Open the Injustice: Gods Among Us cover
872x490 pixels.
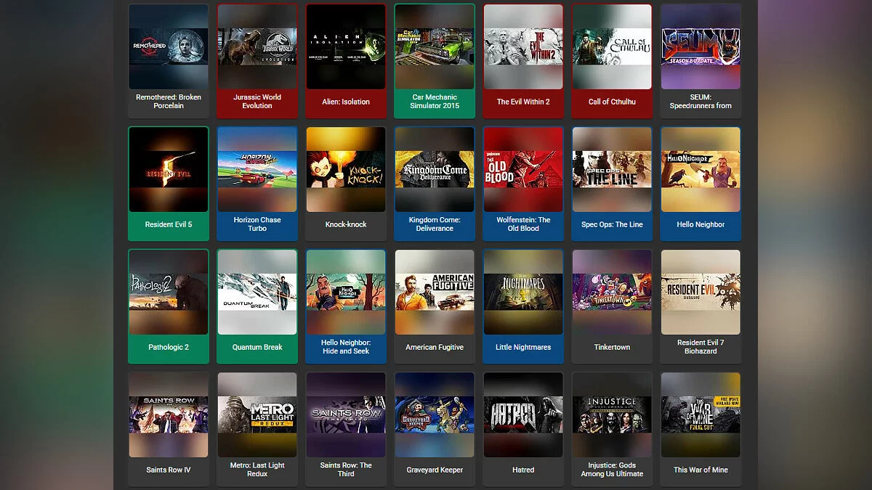pos(612,415)
